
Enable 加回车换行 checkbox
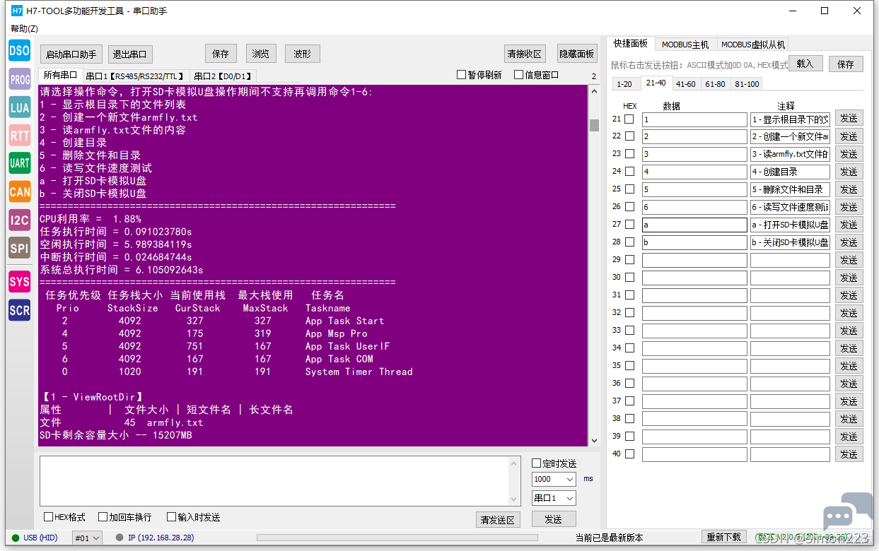[x=103, y=517]
